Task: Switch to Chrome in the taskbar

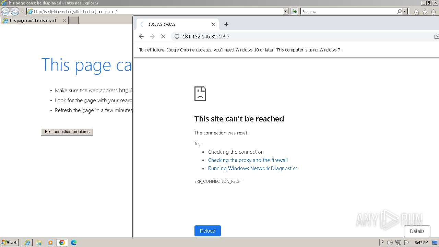Action: (x=62, y=243)
